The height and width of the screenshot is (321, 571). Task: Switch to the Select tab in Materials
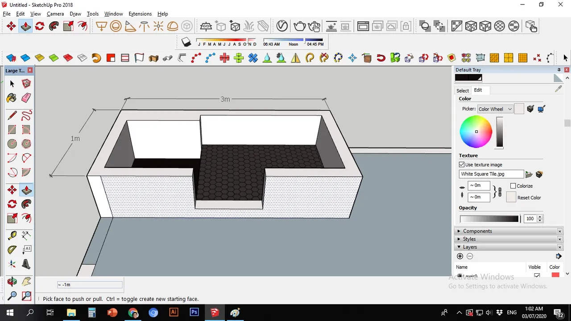(x=463, y=91)
